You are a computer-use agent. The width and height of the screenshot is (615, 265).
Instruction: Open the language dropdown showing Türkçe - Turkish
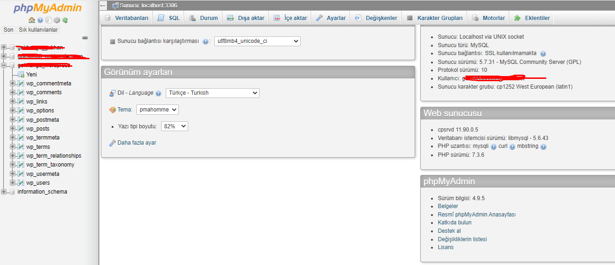(212, 93)
